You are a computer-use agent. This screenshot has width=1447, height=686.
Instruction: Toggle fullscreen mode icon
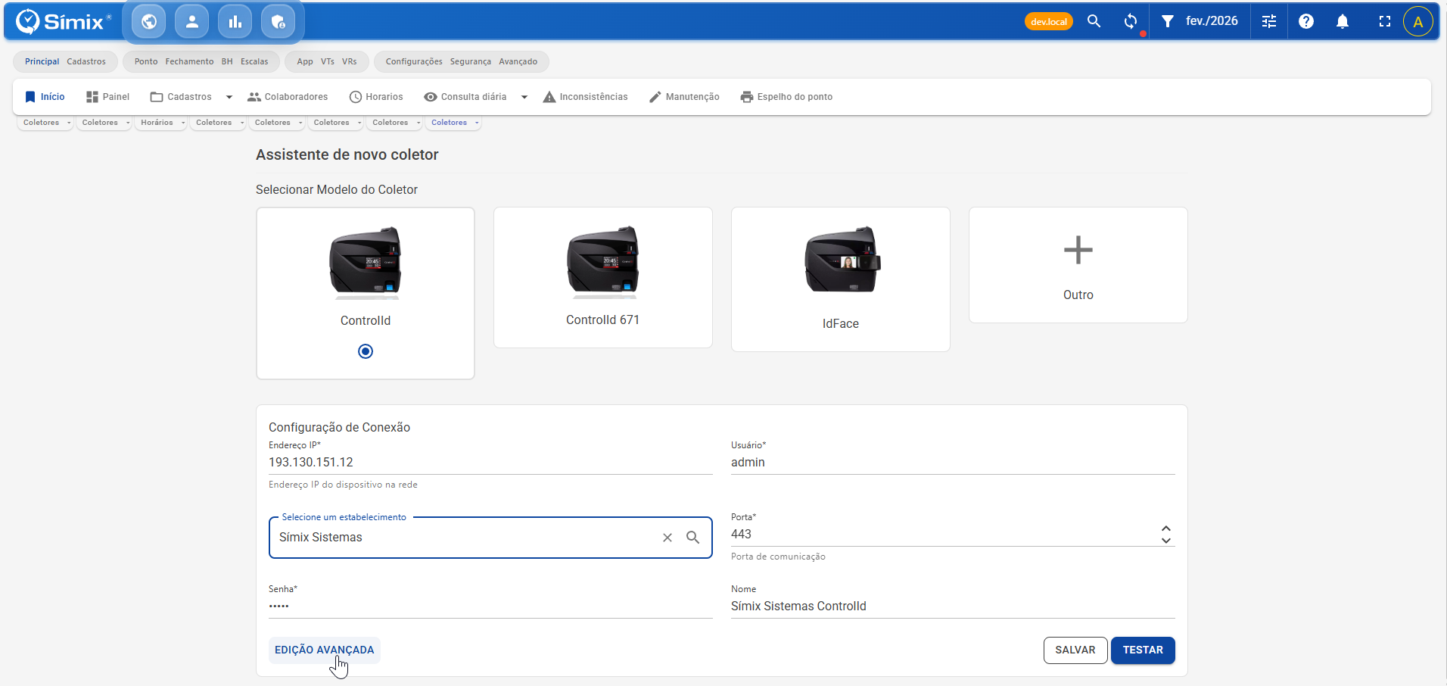coord(1385,21)
